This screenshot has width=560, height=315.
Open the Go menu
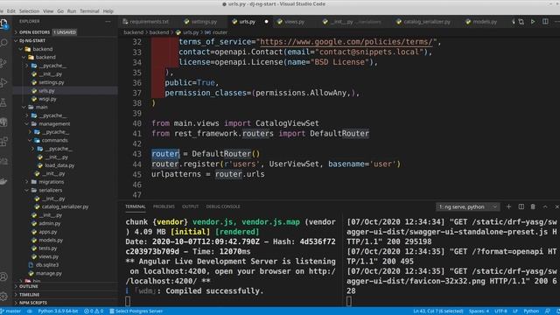click(60, 11)
